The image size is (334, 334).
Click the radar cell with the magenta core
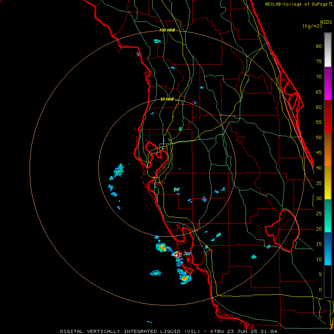(x=177, y=254)
